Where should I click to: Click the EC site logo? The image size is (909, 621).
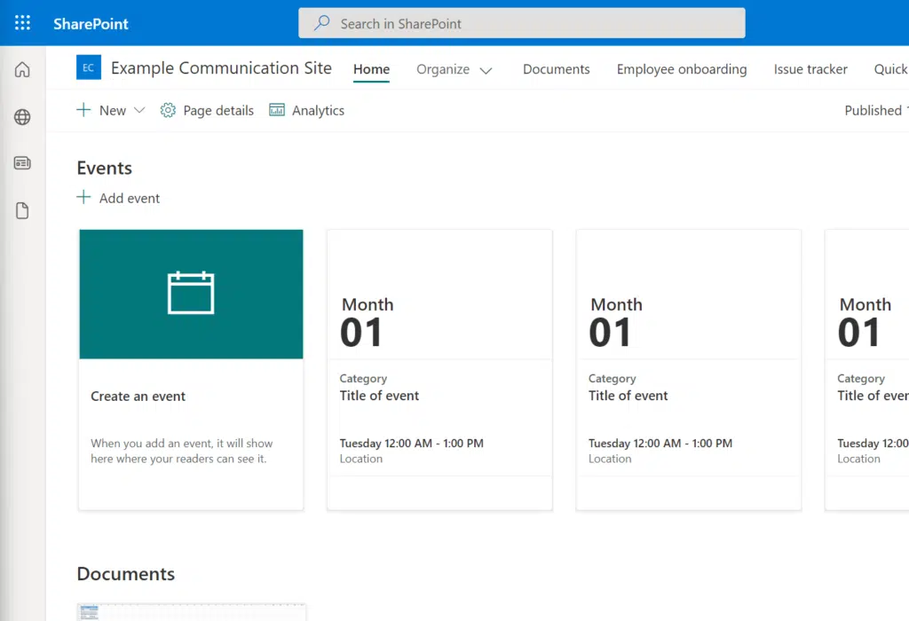pyautogui.click(x=89, y=67)
